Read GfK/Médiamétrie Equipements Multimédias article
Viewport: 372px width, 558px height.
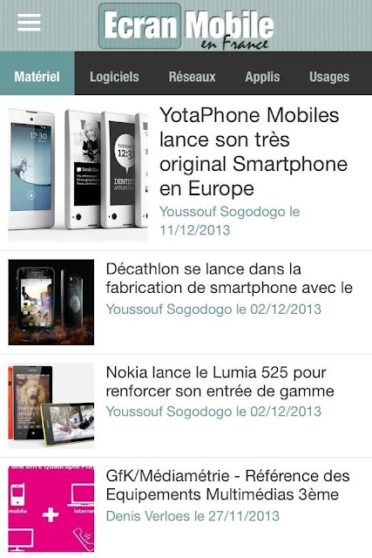(x=227, y=485)
